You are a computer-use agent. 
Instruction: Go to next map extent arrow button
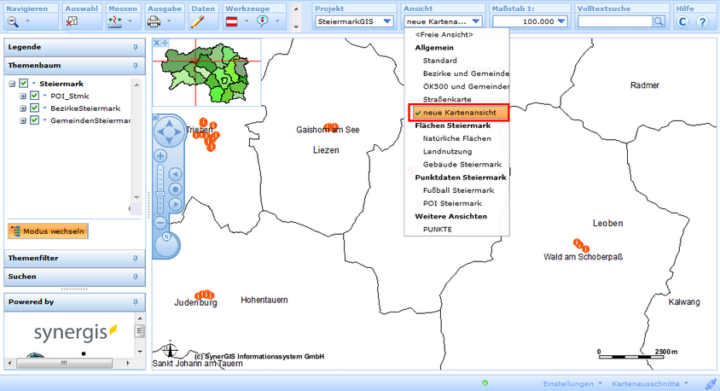click(175, 204)
